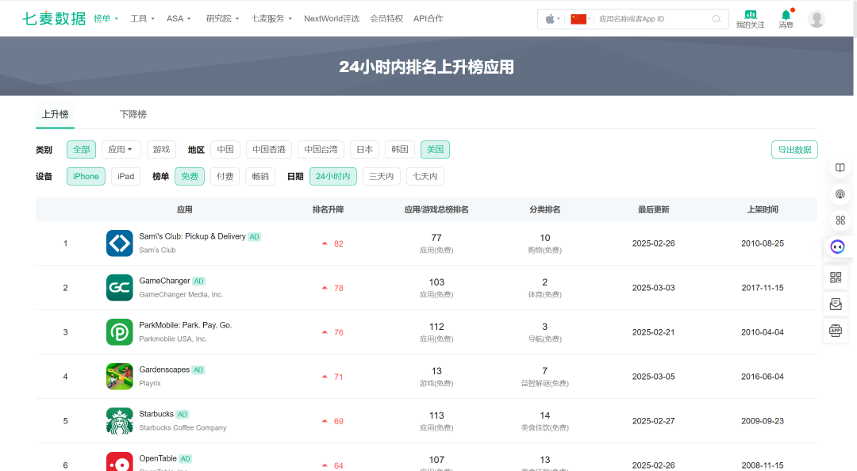The width and height of the screenshot is (857, 471).
Task: Open the Starbucks app icon
Action: tap(120, 421)
